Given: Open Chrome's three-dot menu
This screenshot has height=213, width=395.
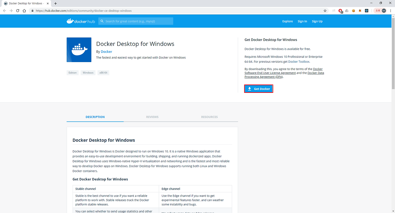Looking at the screenshot, I should [x=391, y=10].
